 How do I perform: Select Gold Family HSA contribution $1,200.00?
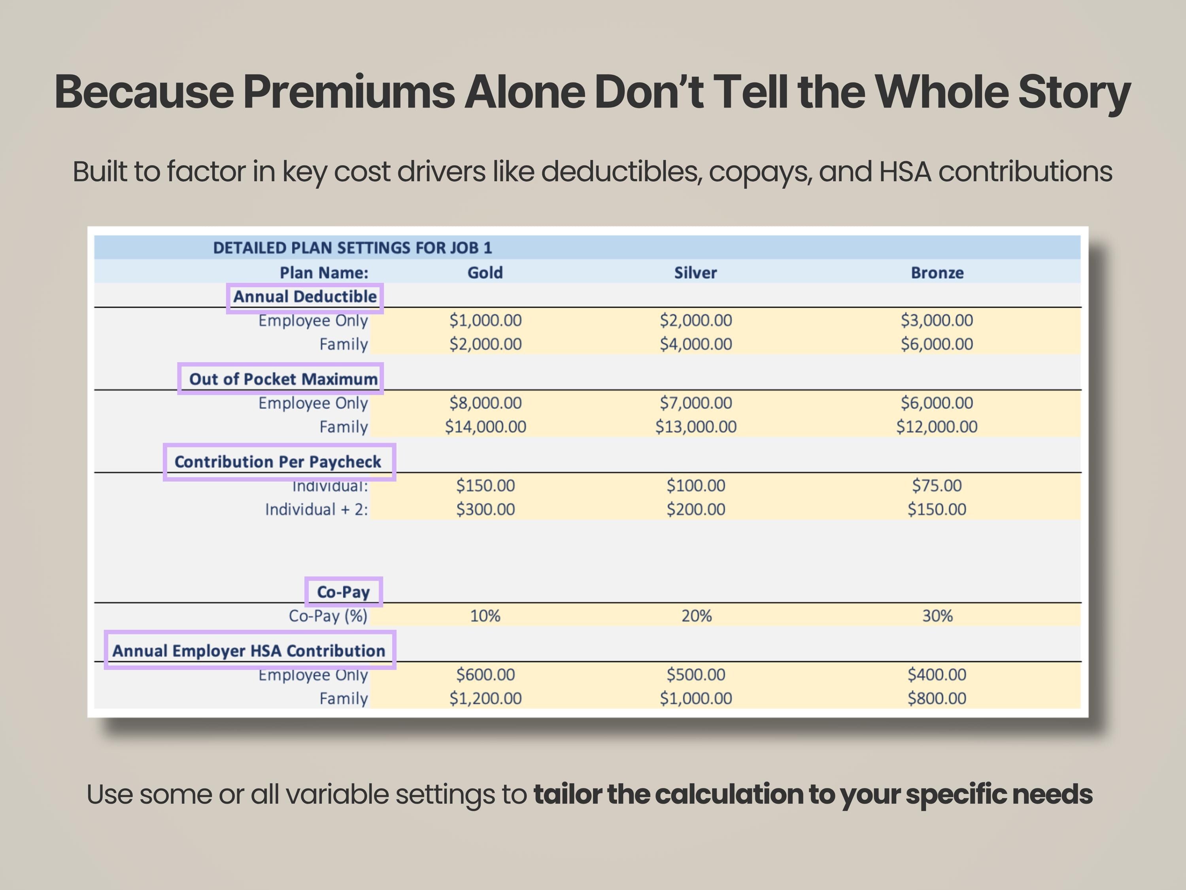coord(485,699)
